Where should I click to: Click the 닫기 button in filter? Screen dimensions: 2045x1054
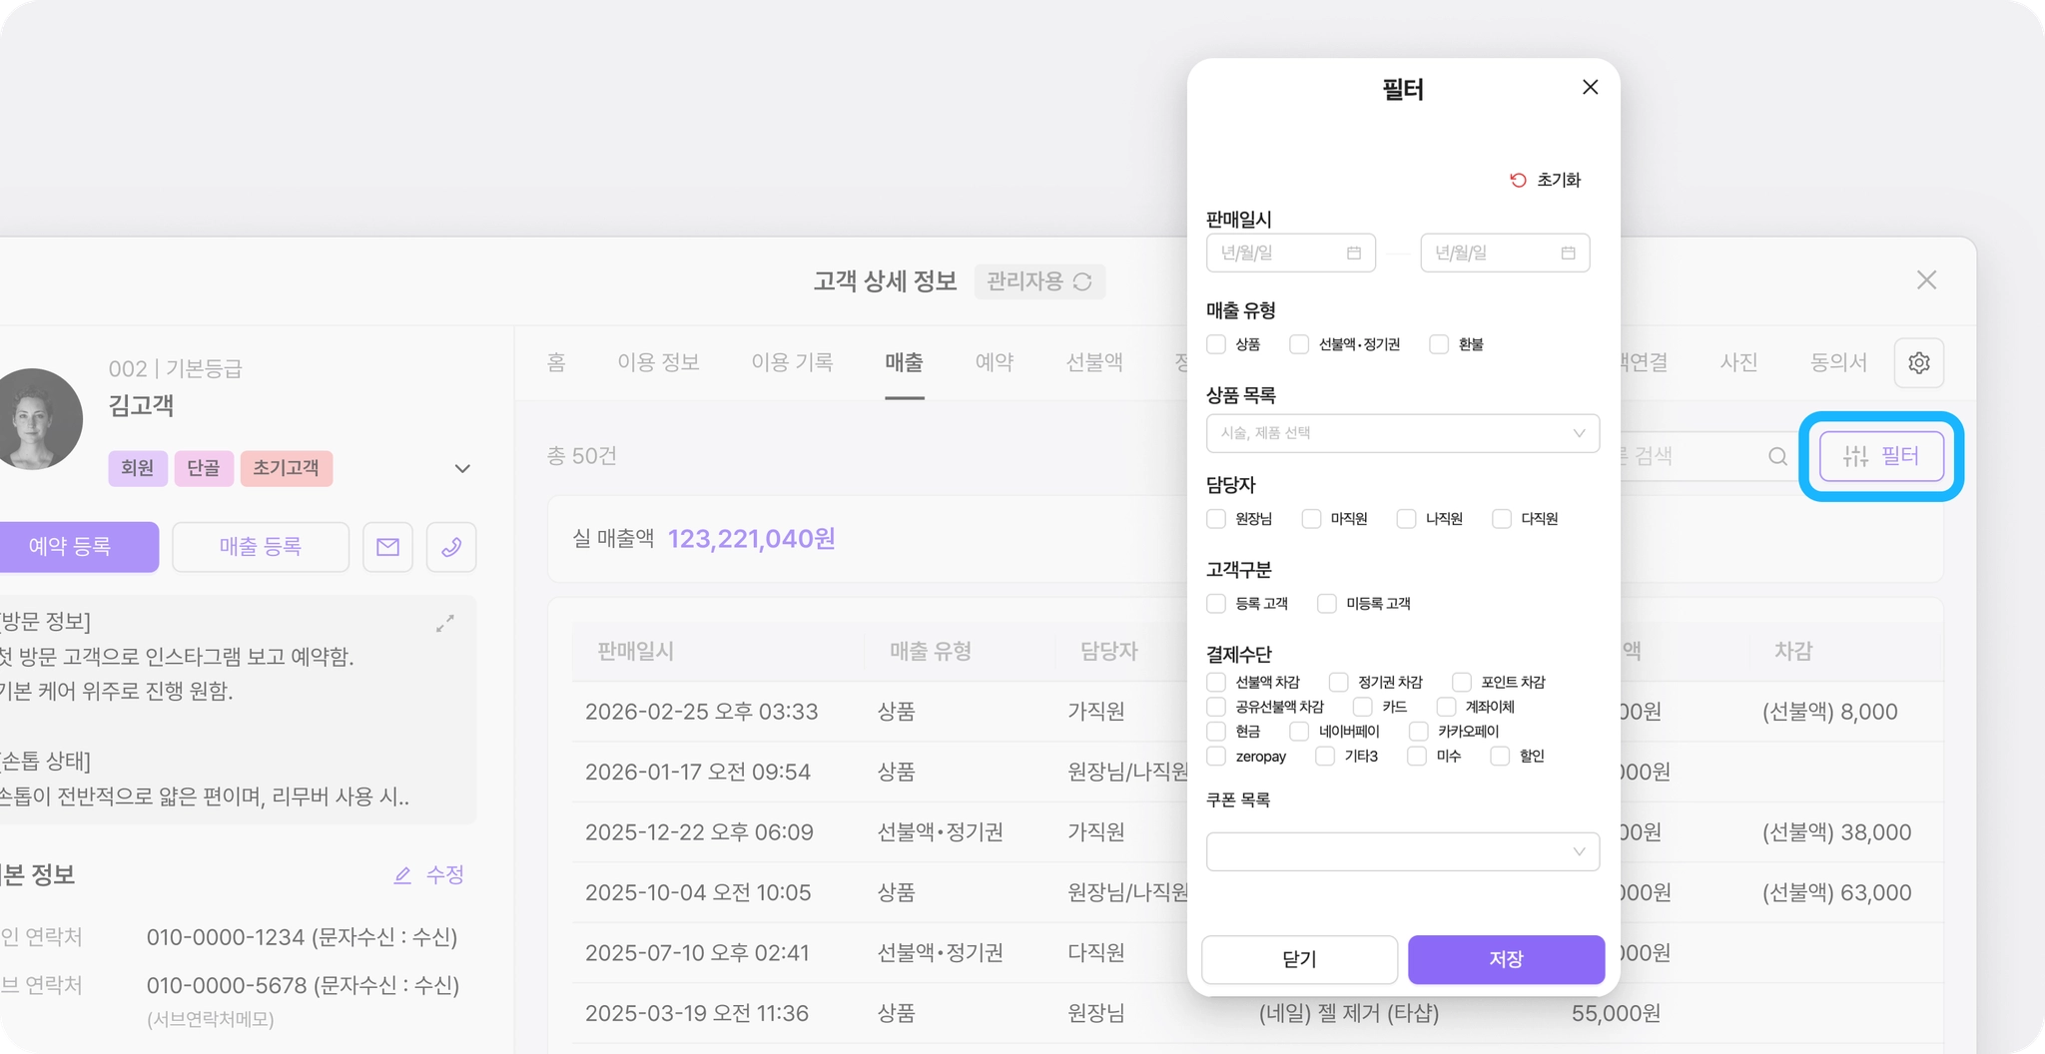click(1299, 959)
